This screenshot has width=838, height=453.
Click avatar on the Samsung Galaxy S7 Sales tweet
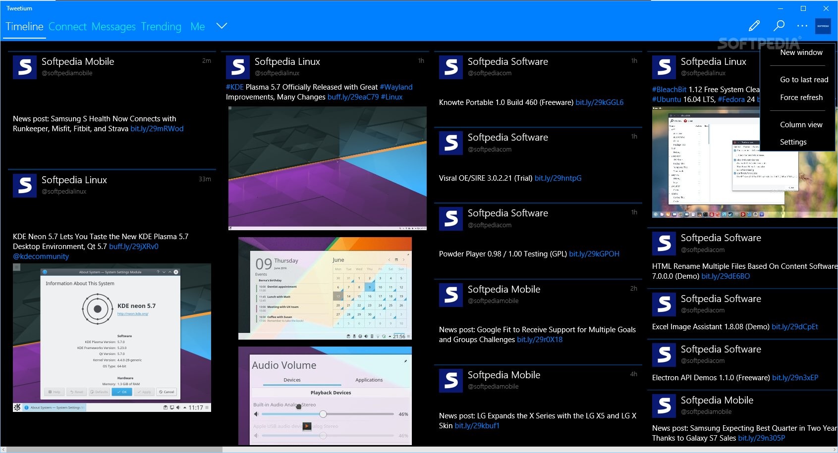pyautogui.click(x=664, y=406)
